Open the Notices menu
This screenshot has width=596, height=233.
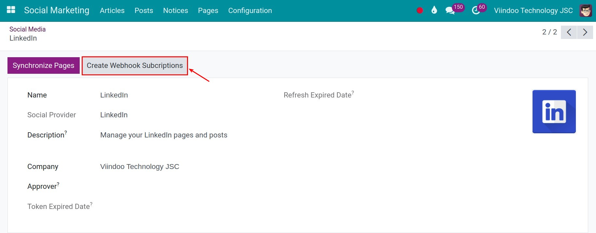pyautogui.click(x=175, y=10)
